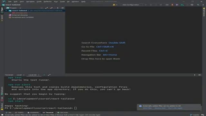Viewport: 206px width, 116px height.
Task: Open the Terminal tool window tab
Action: 48,112
